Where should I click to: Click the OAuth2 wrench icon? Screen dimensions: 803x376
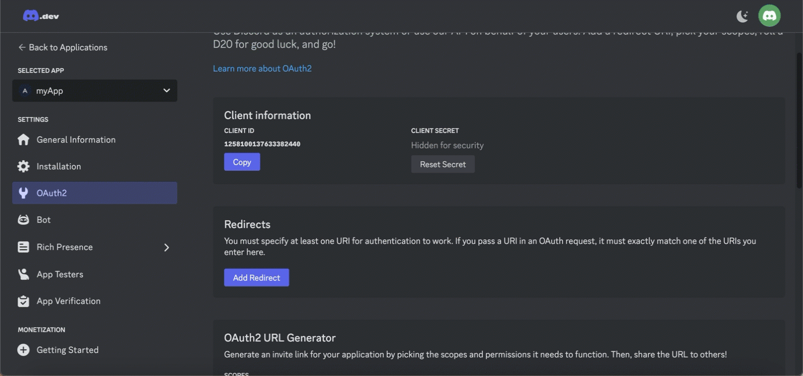pos(23,193)
